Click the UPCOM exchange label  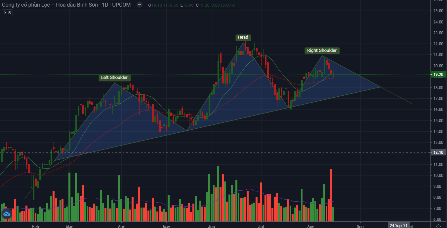121,5
